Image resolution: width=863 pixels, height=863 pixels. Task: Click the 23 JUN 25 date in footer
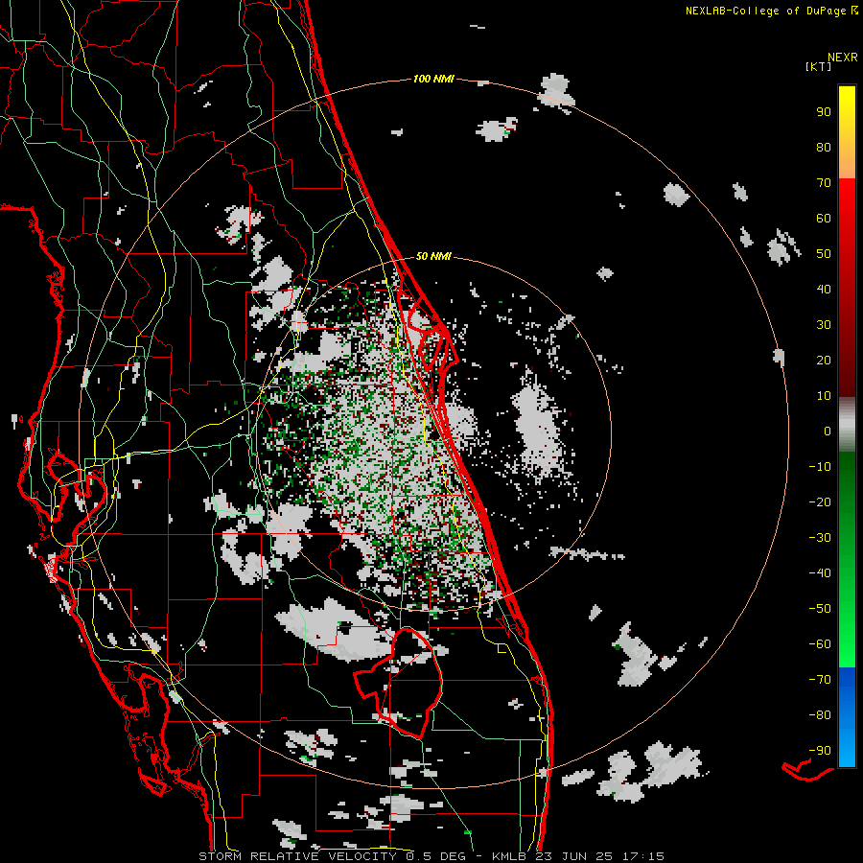tap(574, 856)
